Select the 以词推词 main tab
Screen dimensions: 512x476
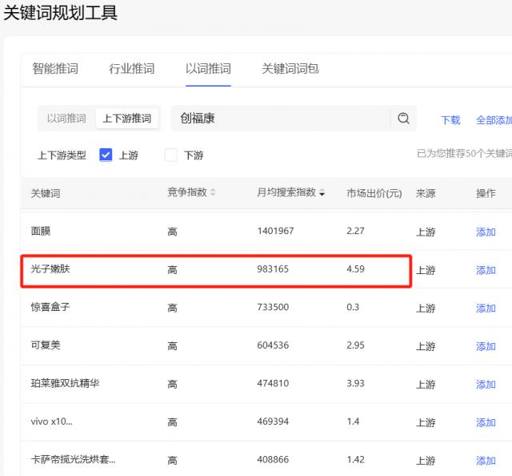click(x=208, y=69)
